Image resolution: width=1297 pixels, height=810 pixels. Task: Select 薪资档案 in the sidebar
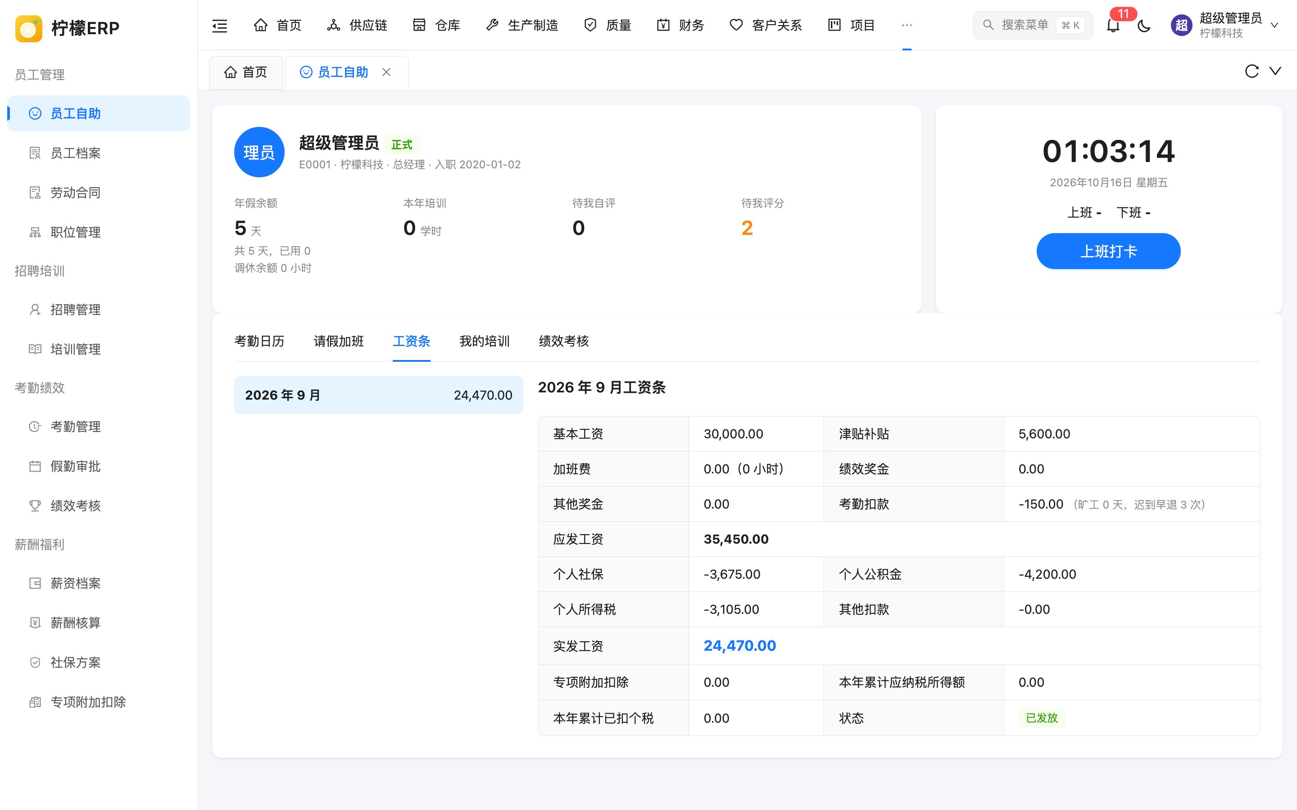pyautogui.click(x=99, y=583)
